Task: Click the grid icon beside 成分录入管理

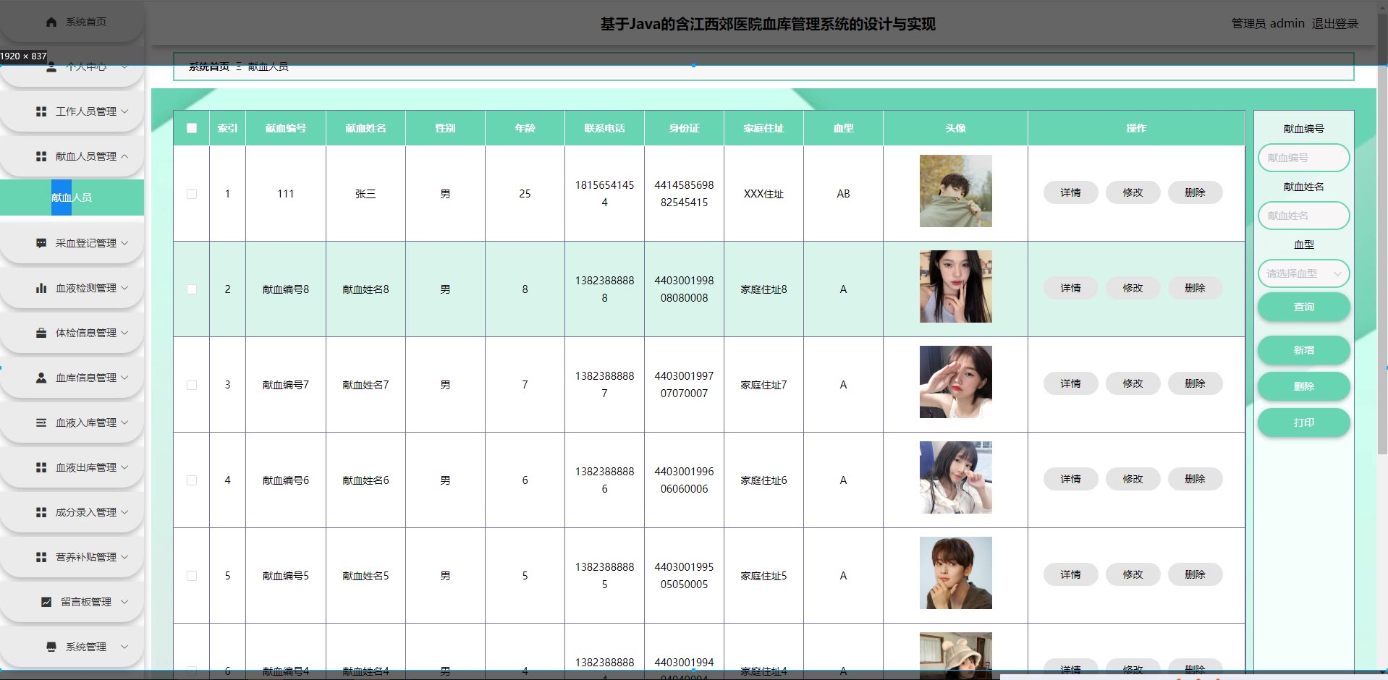Action: point(41,512)
